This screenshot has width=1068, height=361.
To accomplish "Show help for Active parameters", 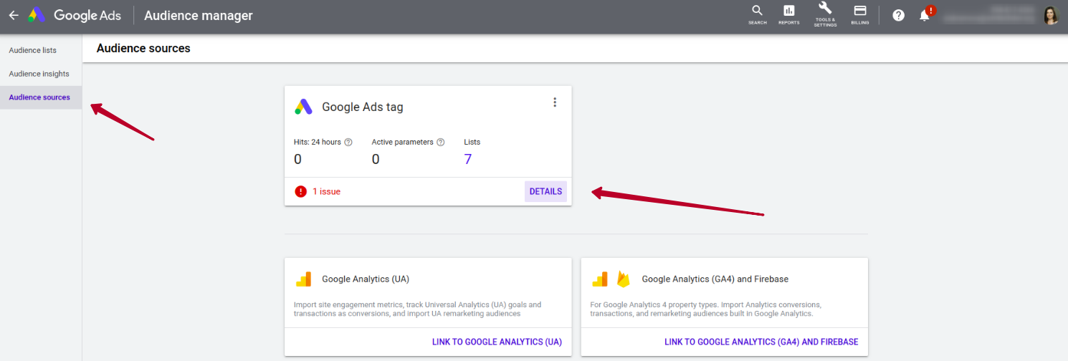I will point(441,142).
